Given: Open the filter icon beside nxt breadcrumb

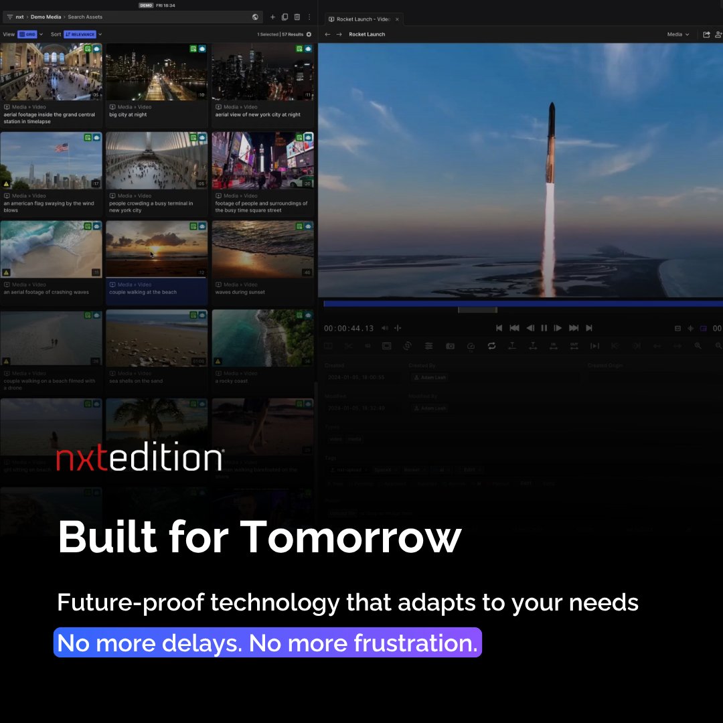Looking at the screenshot, I should (x=9, y=17).
